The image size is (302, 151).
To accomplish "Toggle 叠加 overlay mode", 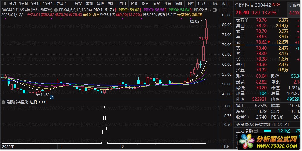I will [x=89, y=4].
